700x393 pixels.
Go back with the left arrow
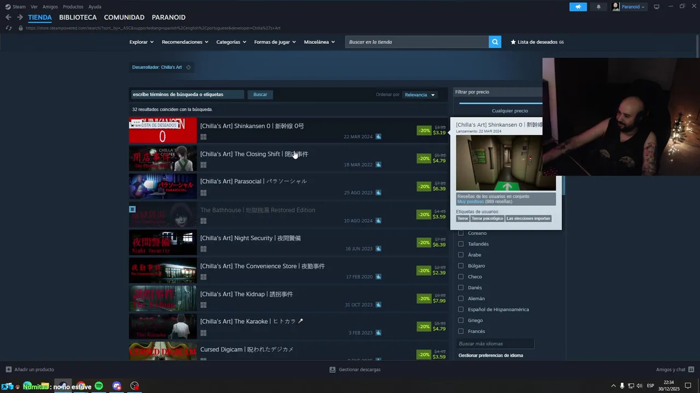[x=8, y=17]
